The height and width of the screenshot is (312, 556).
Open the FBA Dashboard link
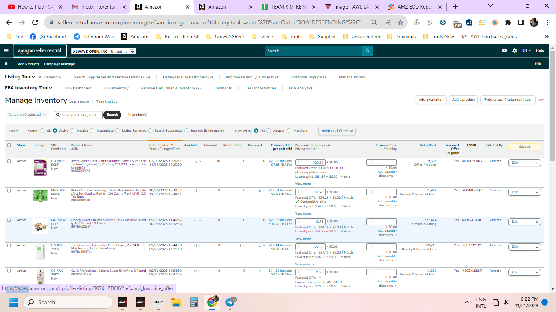click(78, 88)
